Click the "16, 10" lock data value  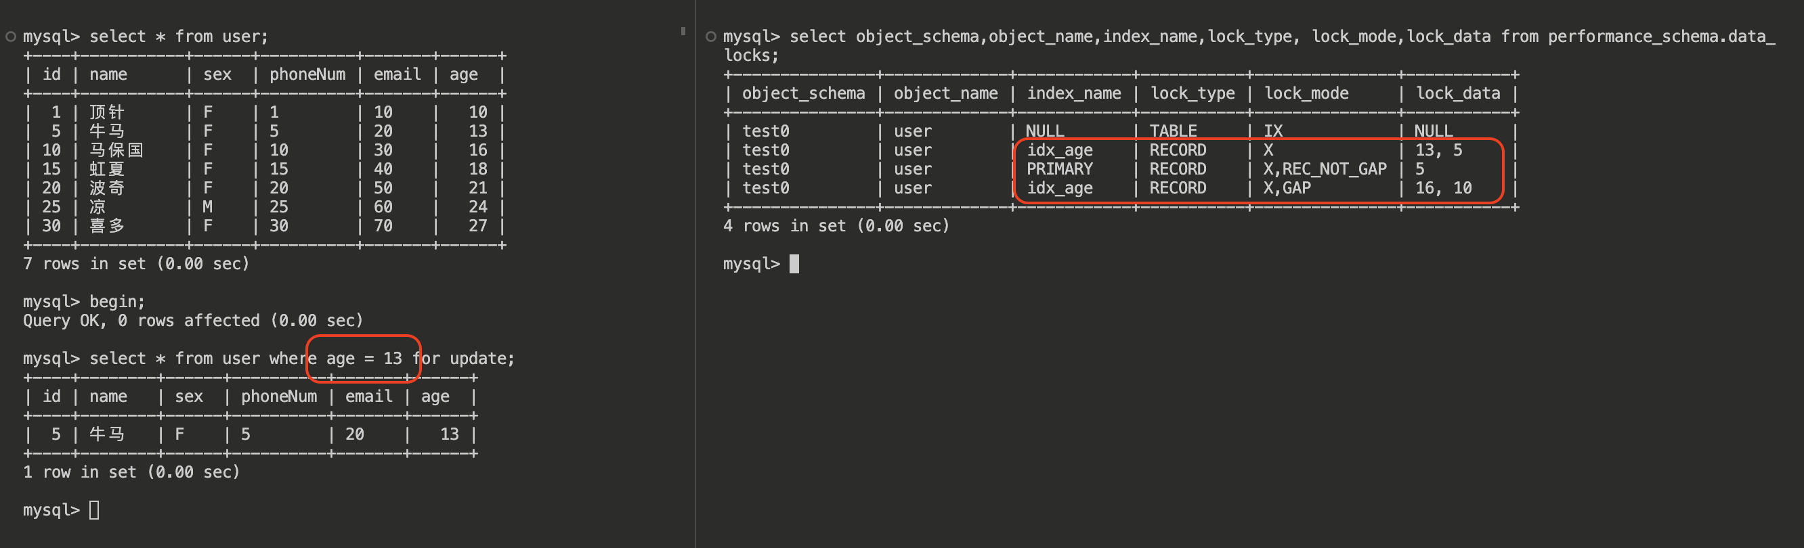coord(1442,188)
